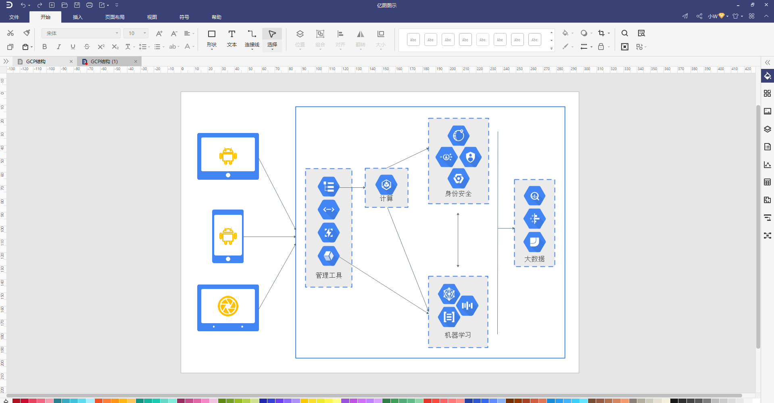Click the Paste clipboard icon
The height and width of the screenshot is (403, 774).
point(25,47)
